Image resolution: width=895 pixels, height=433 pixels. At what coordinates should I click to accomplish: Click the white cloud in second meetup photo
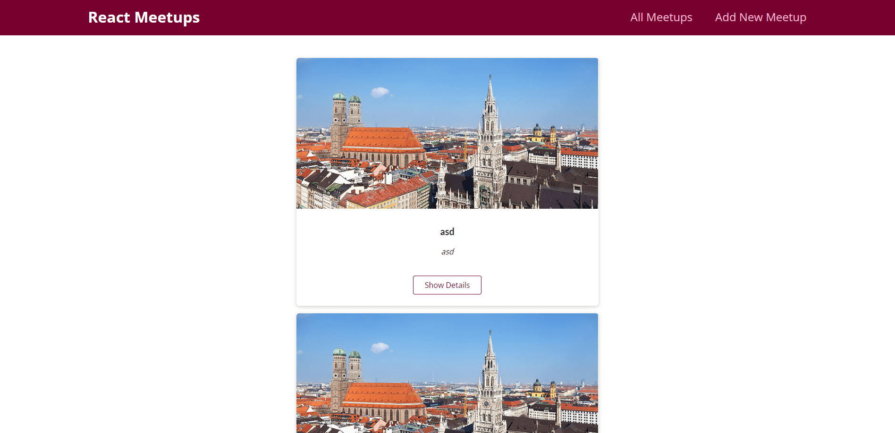(380, 348)
